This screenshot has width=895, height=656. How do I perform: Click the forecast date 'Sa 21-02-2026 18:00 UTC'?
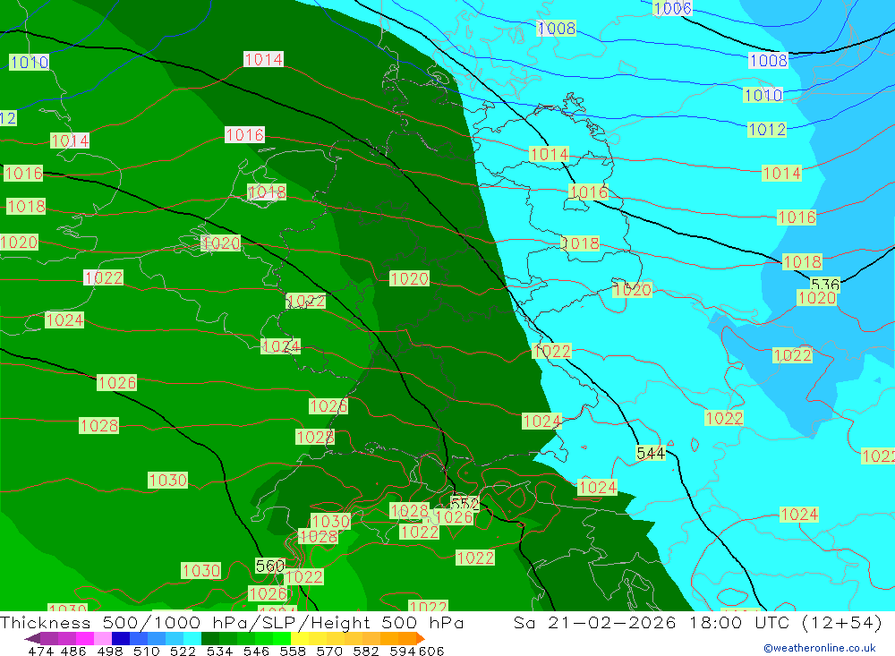point(652,622)
